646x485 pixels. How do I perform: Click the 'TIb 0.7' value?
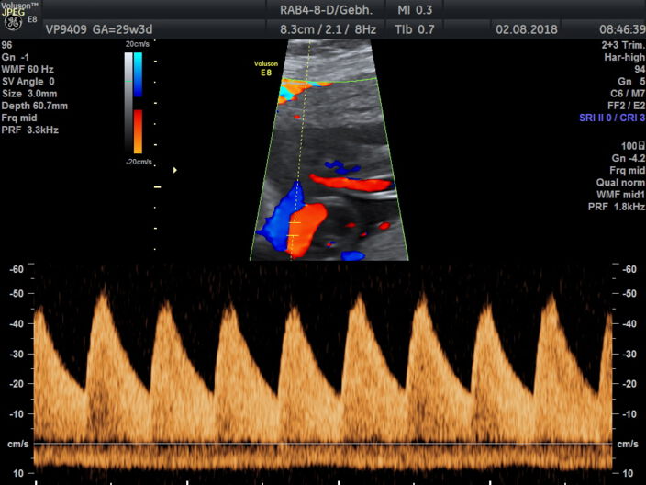(x=415, y=29)
